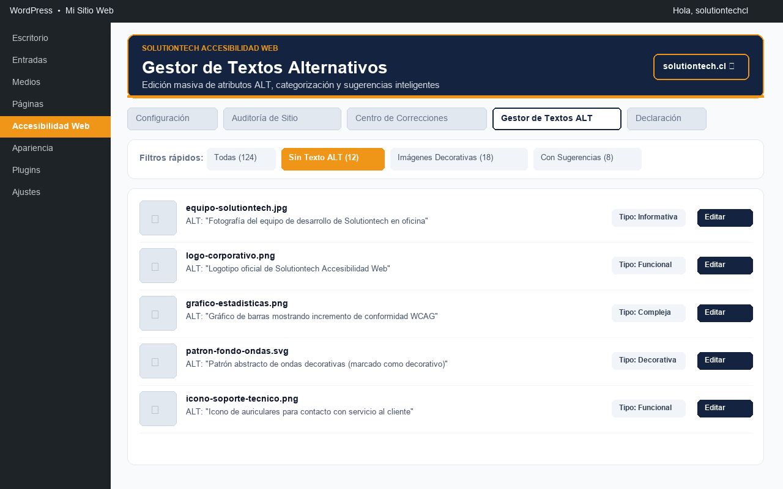Select file name equipo-solutiontech.jpg
The height and width of the screenshot is (489, 783).
(237, 208)
